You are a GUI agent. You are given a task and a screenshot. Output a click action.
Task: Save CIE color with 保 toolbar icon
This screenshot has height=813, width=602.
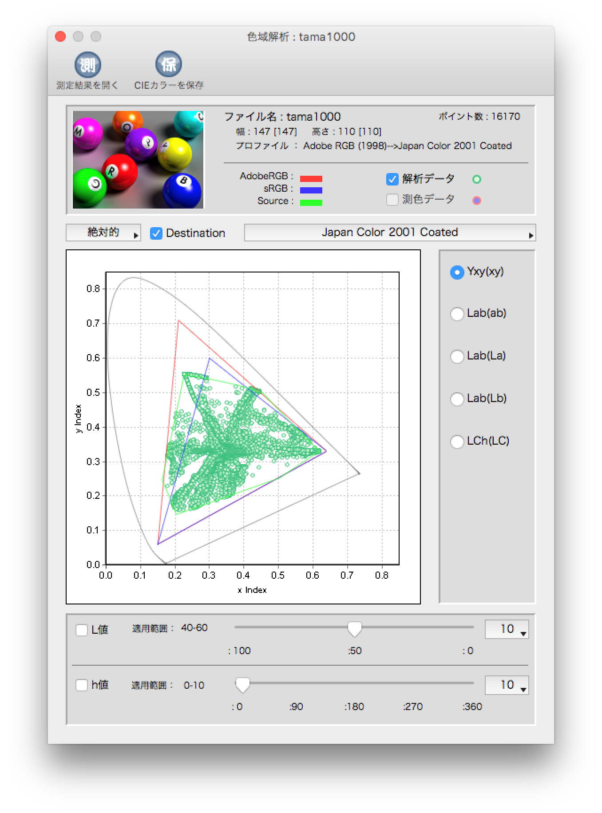click(x=169, y=64)
